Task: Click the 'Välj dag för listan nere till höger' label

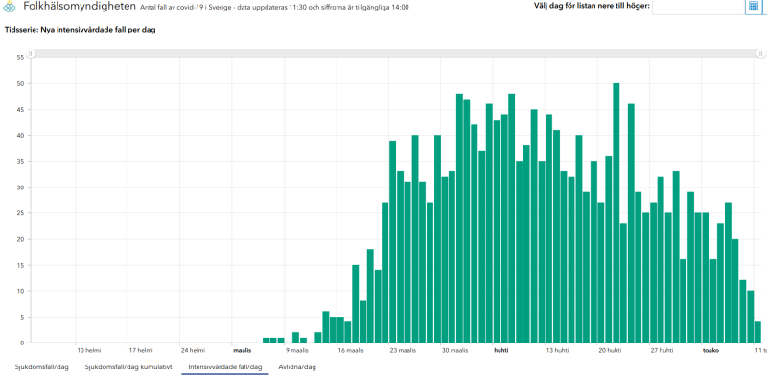Action: point(592,6)
